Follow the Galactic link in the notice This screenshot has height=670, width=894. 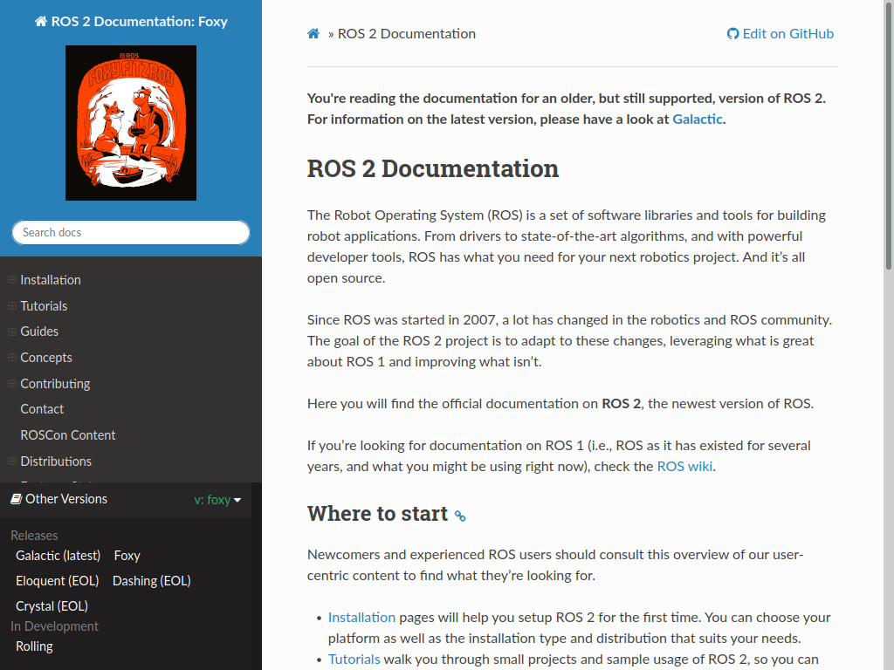coord(698,119)
